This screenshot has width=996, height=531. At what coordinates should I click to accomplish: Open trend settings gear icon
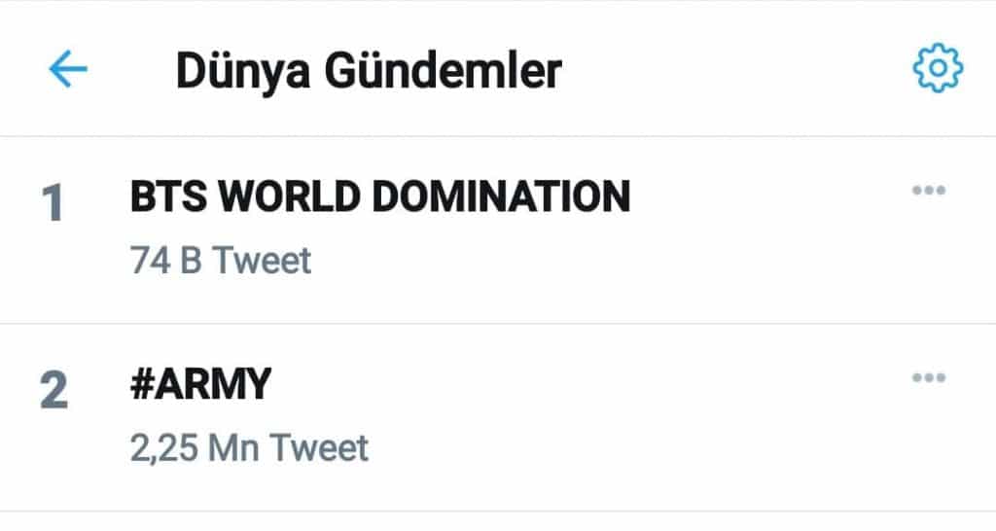point(938,69)
